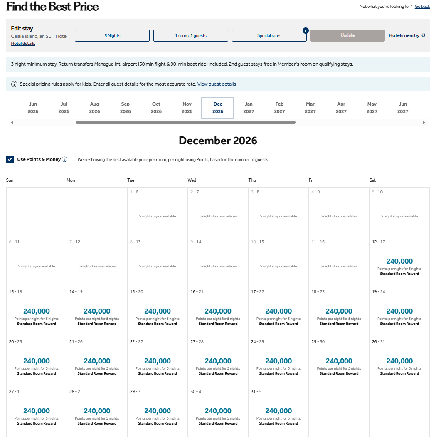Click the Hotels nearby external link icon
The image size is (441, 447).
click(423, 36)
